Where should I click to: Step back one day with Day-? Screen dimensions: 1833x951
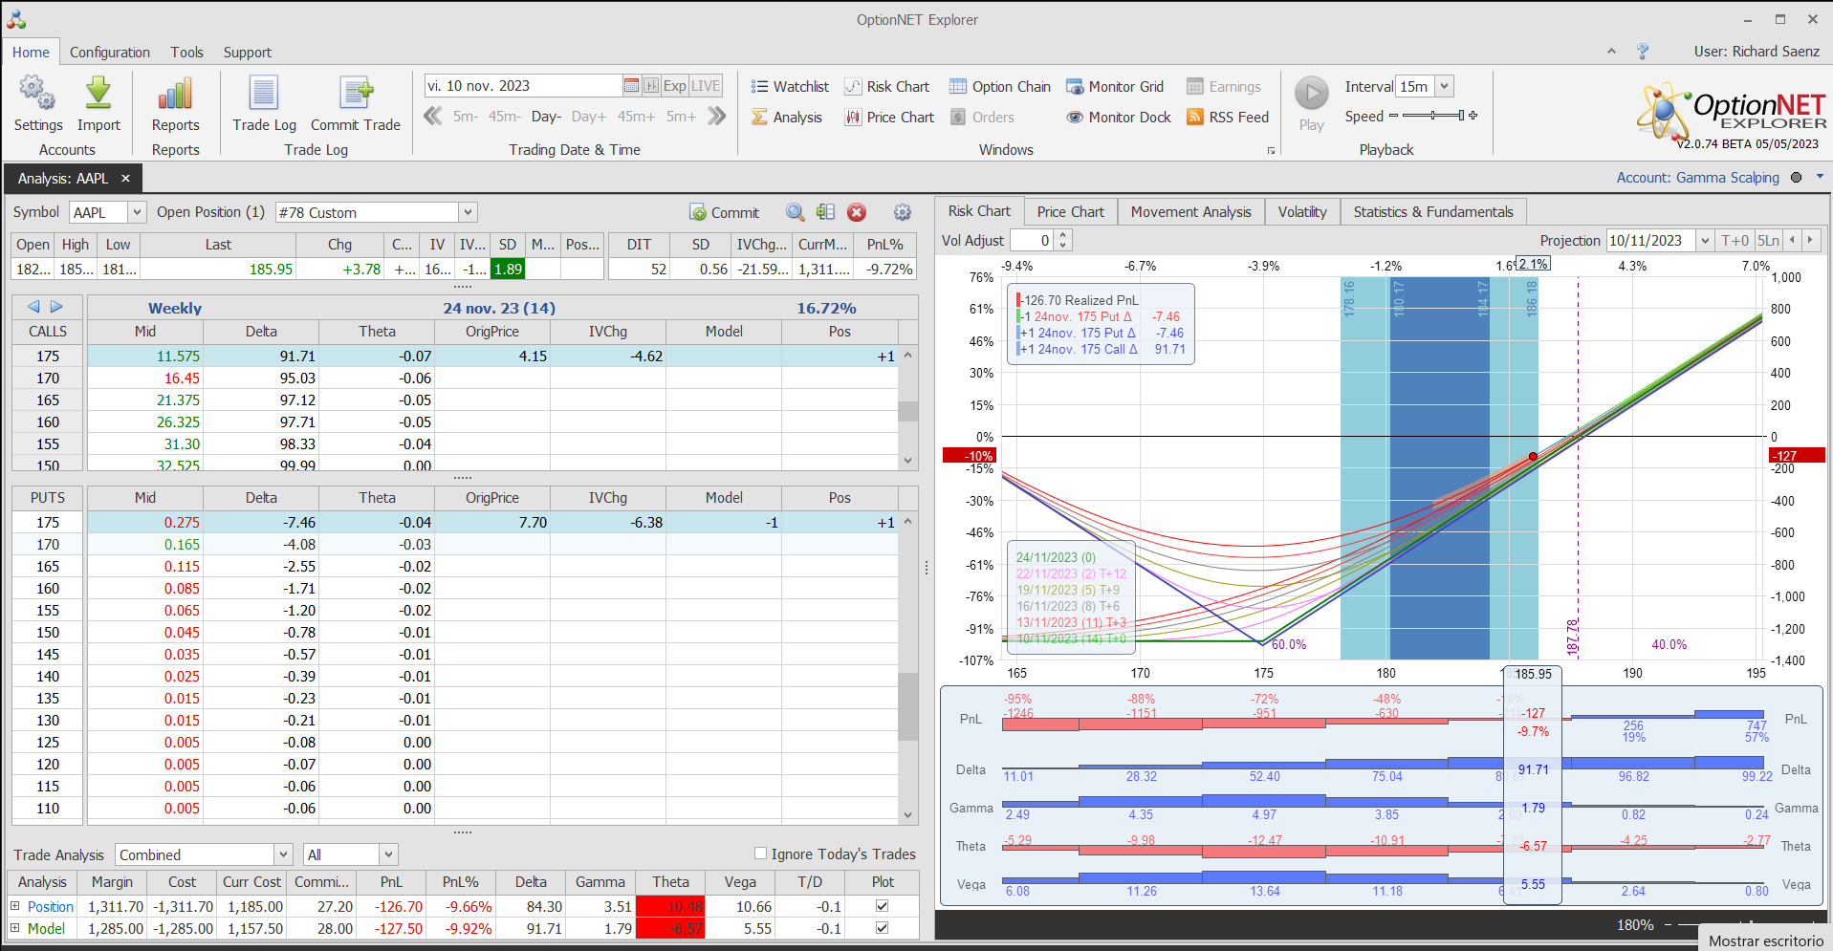546,117
